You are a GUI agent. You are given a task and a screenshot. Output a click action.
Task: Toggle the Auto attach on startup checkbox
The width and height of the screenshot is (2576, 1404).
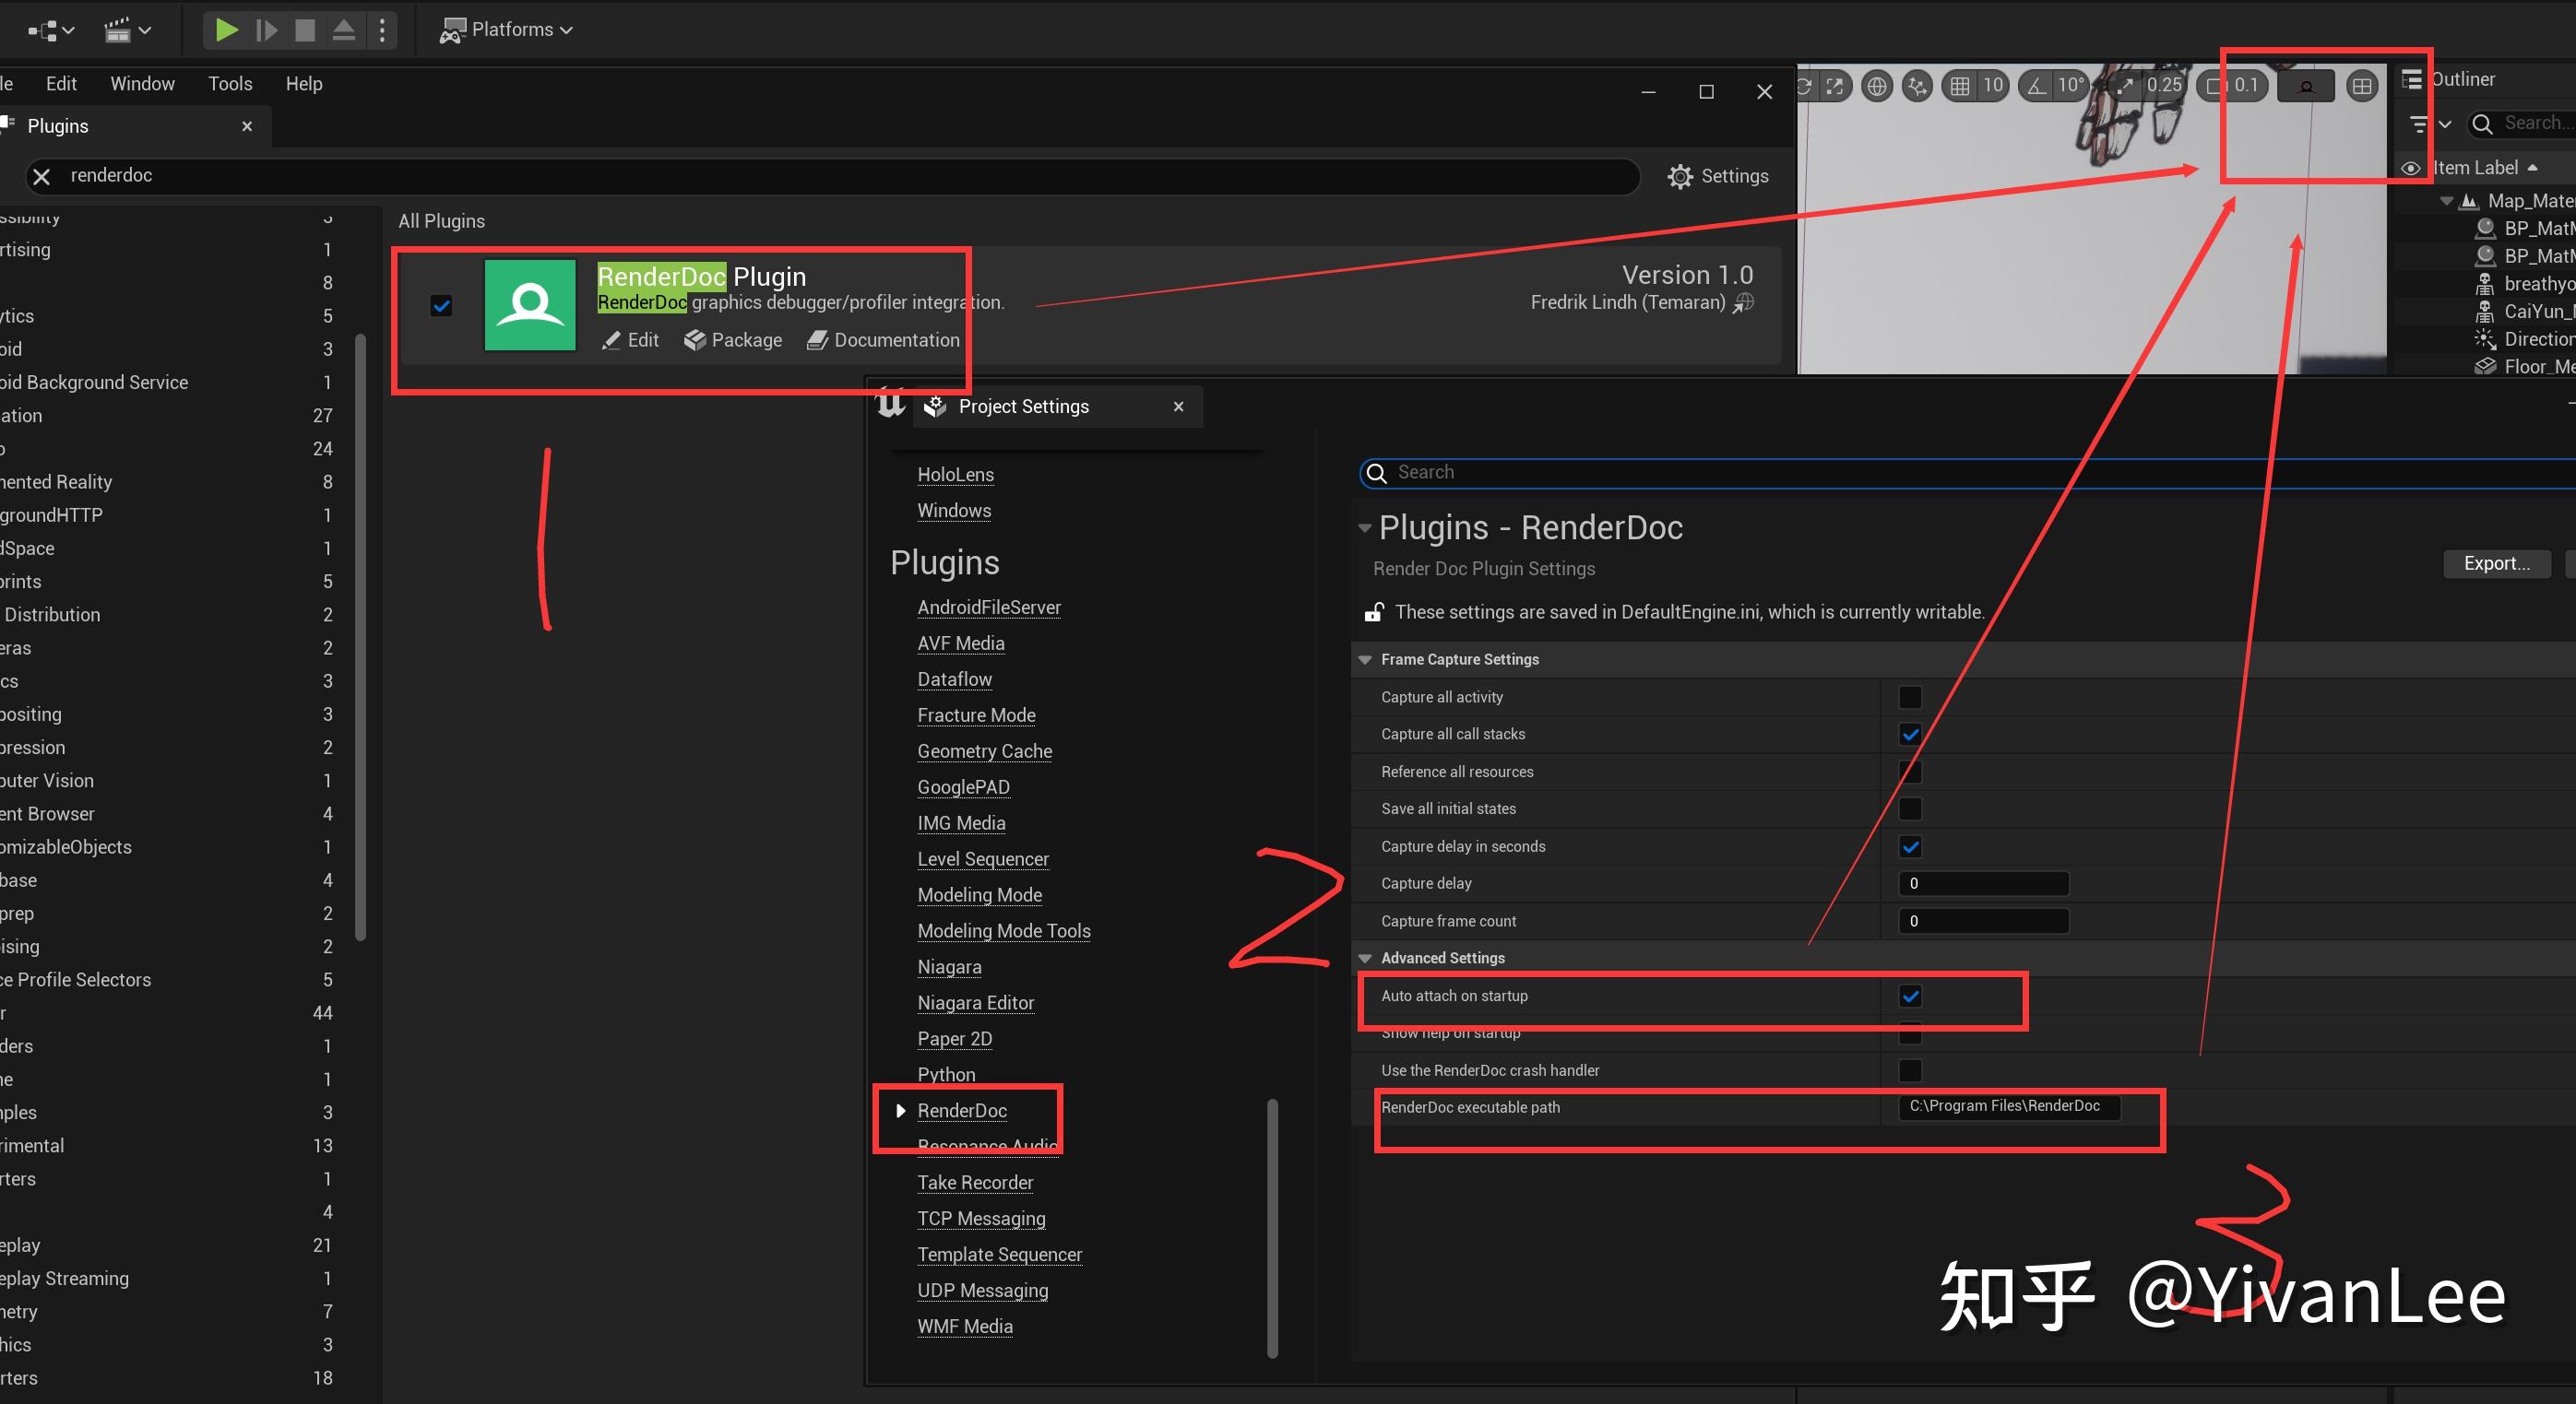coord(1910,996)
